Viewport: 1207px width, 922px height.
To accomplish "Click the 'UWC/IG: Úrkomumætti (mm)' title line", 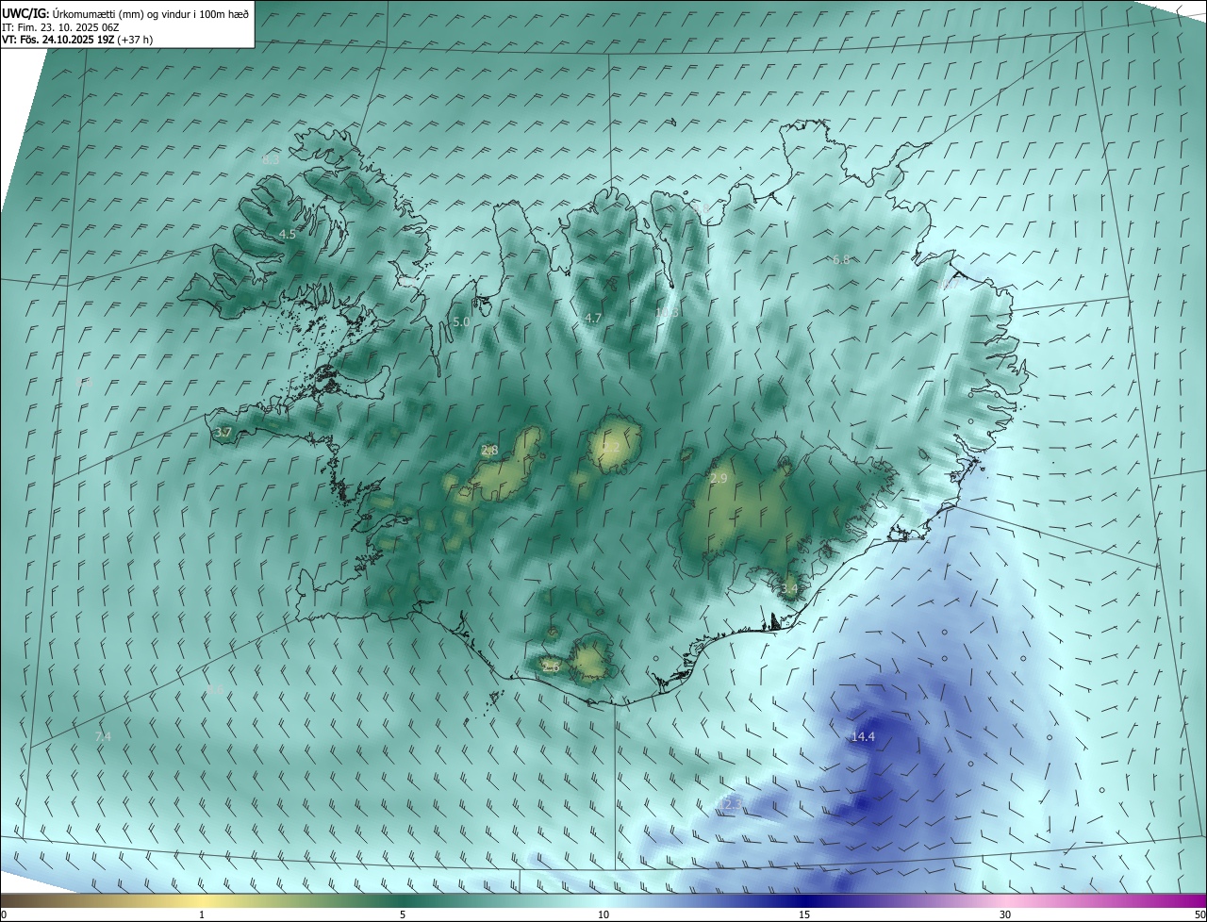I will coord(125,14).
